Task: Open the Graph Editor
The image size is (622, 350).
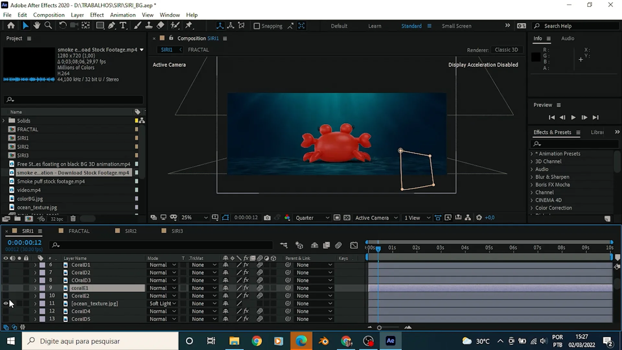Action: point(354,245)
